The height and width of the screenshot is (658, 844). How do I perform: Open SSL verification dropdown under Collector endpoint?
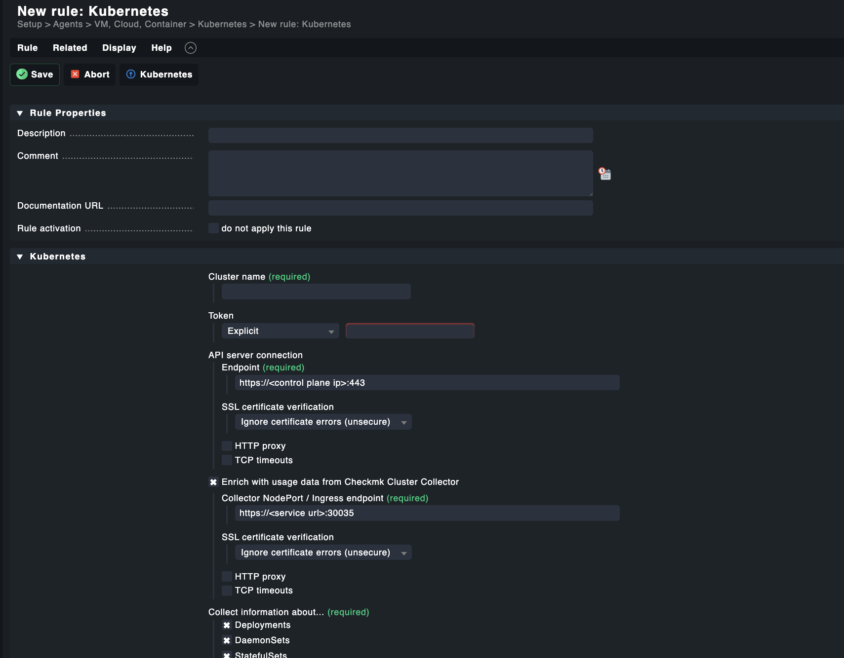tap(323, 552)
